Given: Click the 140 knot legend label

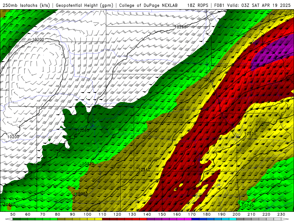Looking at the screenshot, I should 147,214.
